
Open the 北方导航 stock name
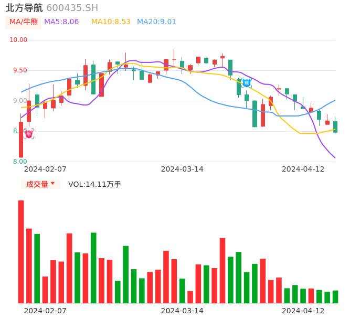point(24,8)
